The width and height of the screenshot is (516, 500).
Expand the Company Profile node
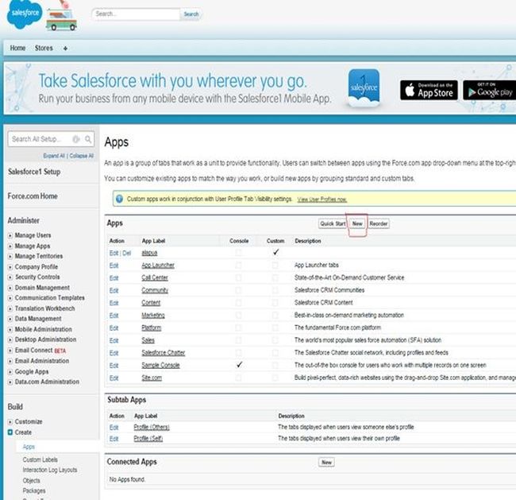click(x=10, y=267)
